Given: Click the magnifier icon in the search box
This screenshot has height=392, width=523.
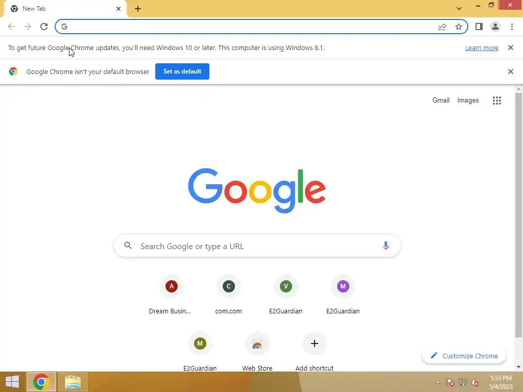Looking at the screenshot, I should 128,246.
